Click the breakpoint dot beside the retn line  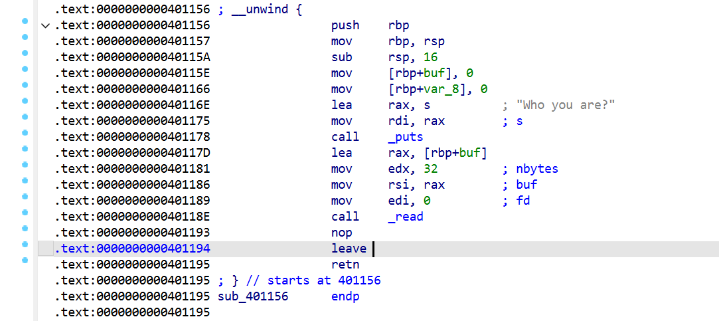(x=25, y=261)
